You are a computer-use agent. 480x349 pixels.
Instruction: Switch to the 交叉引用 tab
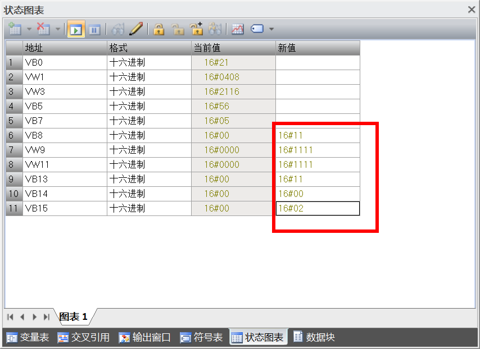(84, 337)
